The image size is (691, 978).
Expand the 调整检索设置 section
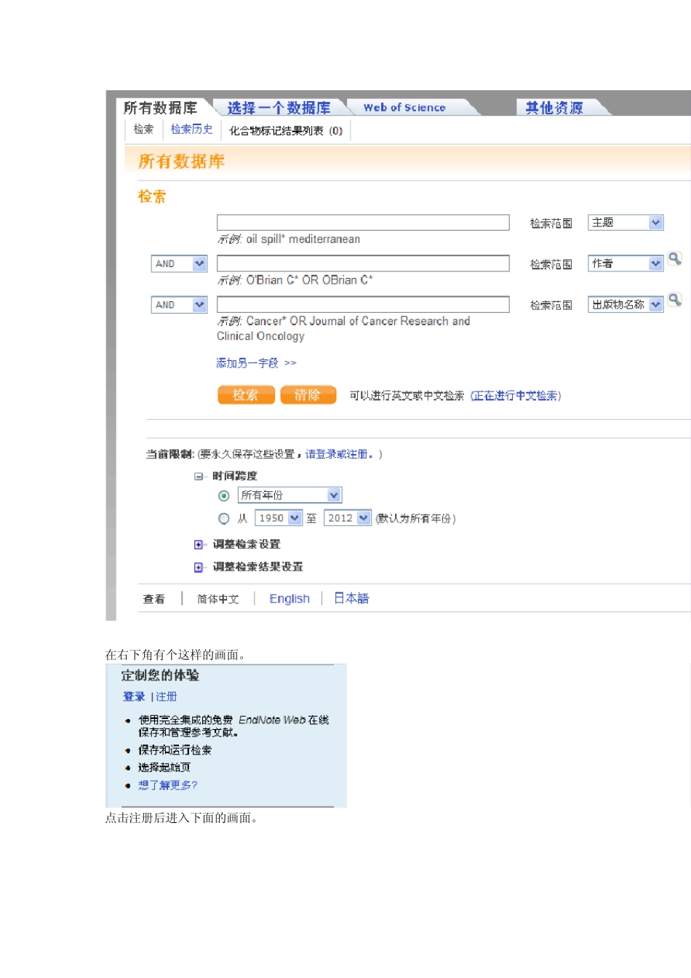coord(199,544)
